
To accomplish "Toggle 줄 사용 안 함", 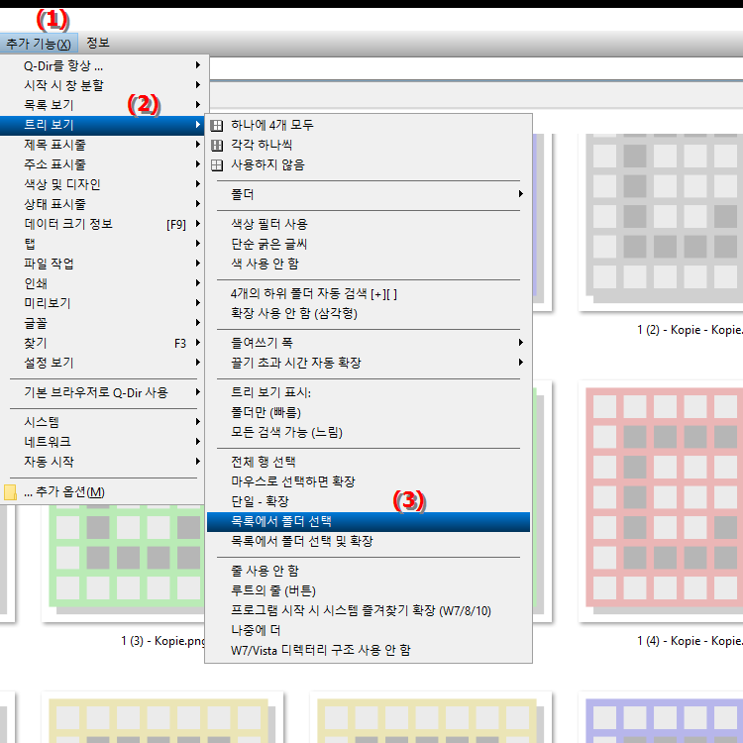I will [369, 571].
